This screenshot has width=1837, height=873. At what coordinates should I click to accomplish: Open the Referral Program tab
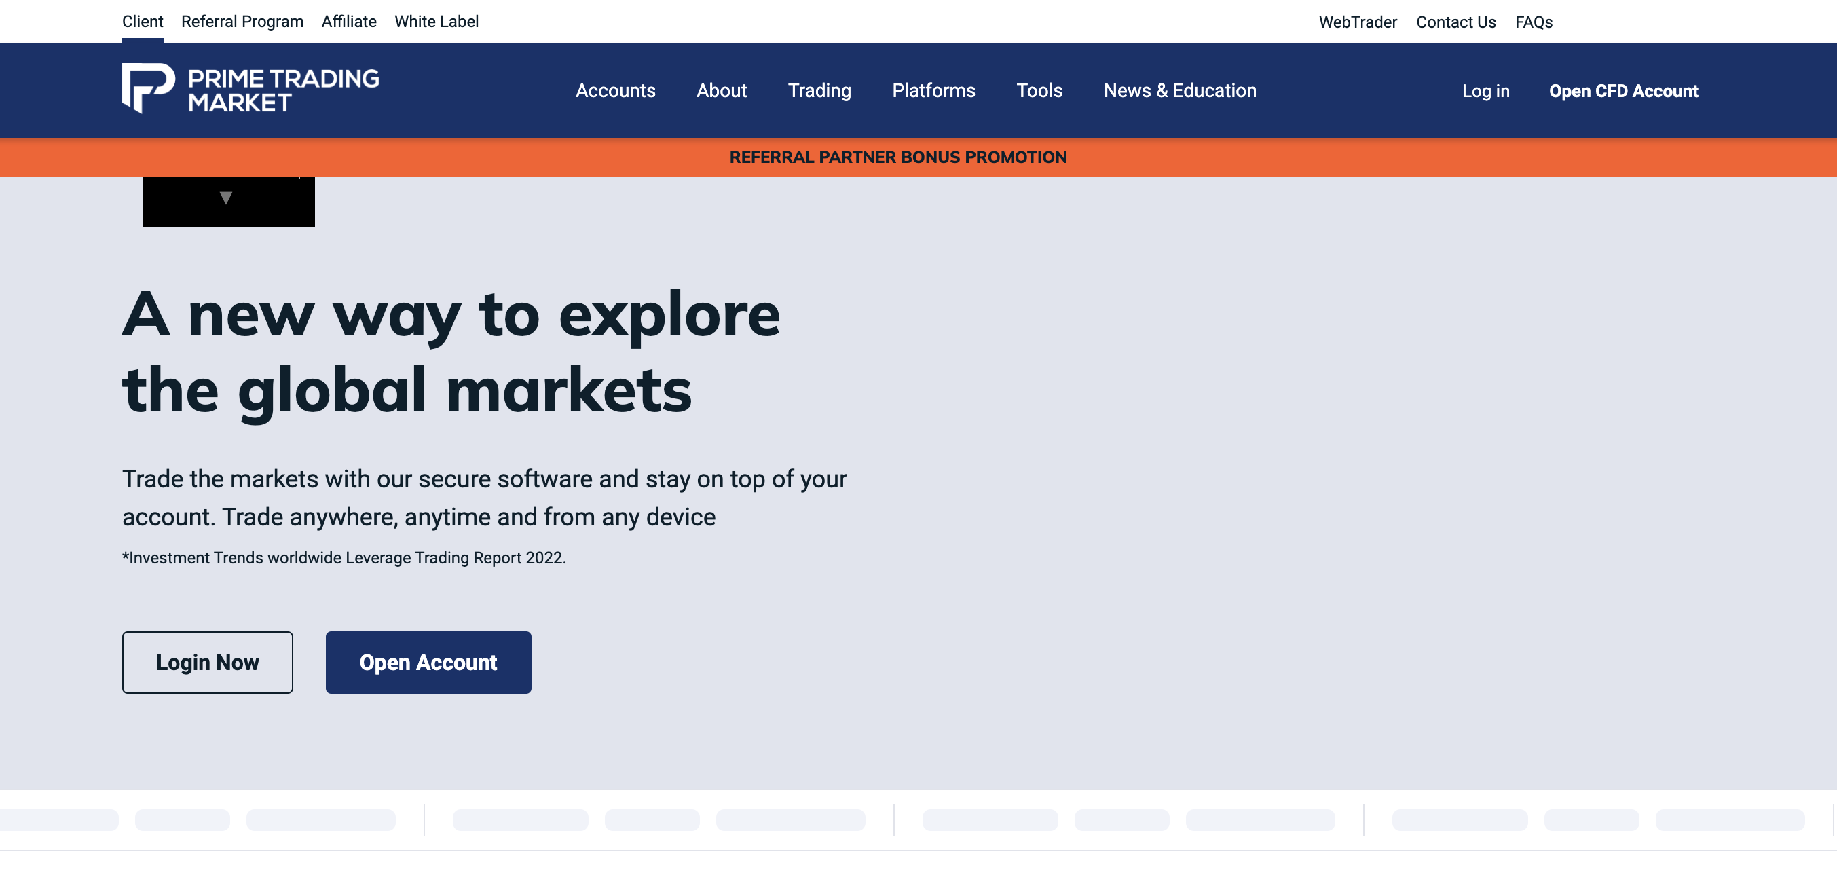pyautogui.click(x=242, y=22)
